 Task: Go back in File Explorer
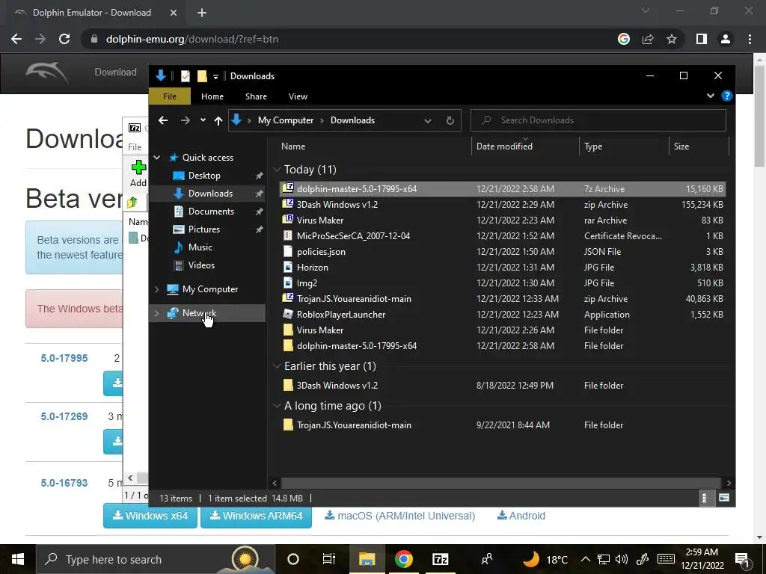163,120
